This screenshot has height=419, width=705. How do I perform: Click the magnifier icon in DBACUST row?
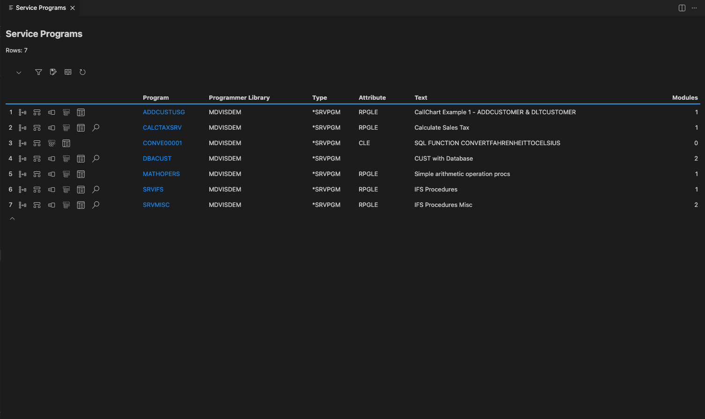point(96,159)
